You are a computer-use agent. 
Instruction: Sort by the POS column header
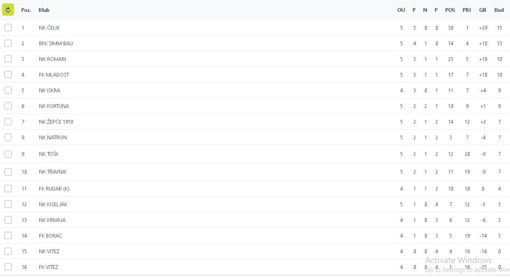[x=450, y=10]
